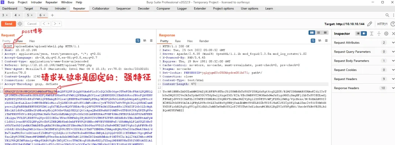This screenshot has width=395, height=145.
Task: Dock Inspector panel to the right
Action: point(364,34)
